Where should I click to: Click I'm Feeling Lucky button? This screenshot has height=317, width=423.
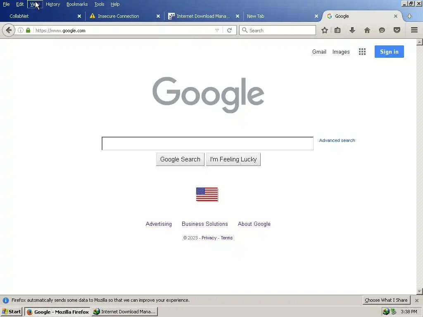pyautogui.click(x=233, y=159)
